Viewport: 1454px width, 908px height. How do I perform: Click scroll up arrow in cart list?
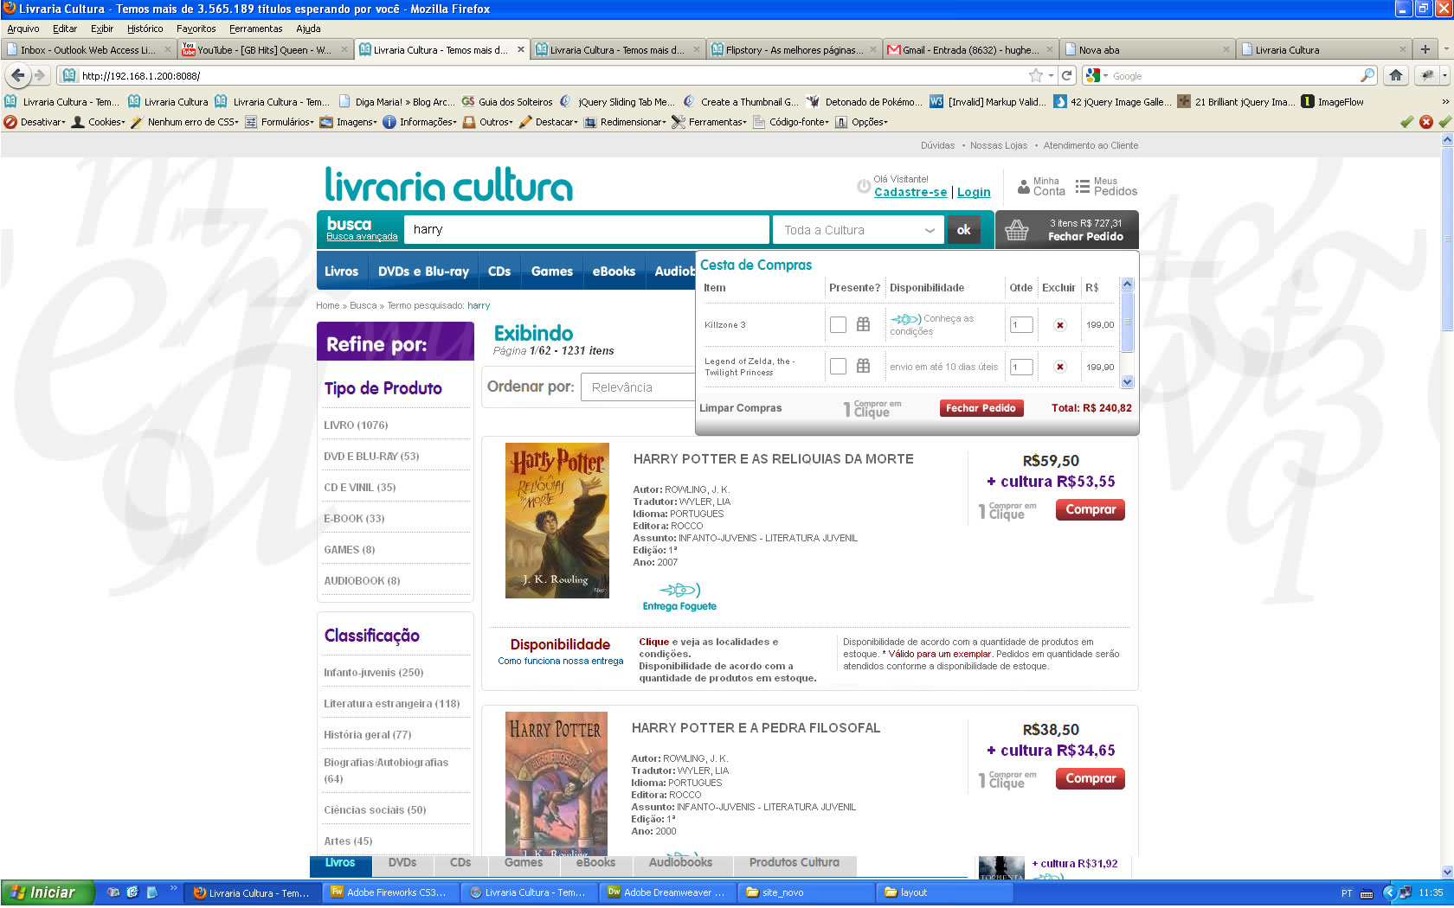click(1127, 284)
